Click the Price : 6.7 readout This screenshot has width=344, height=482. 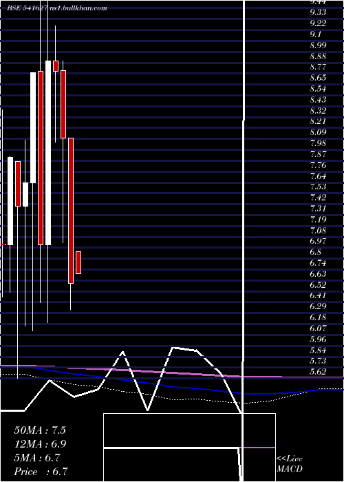point(41,472)
